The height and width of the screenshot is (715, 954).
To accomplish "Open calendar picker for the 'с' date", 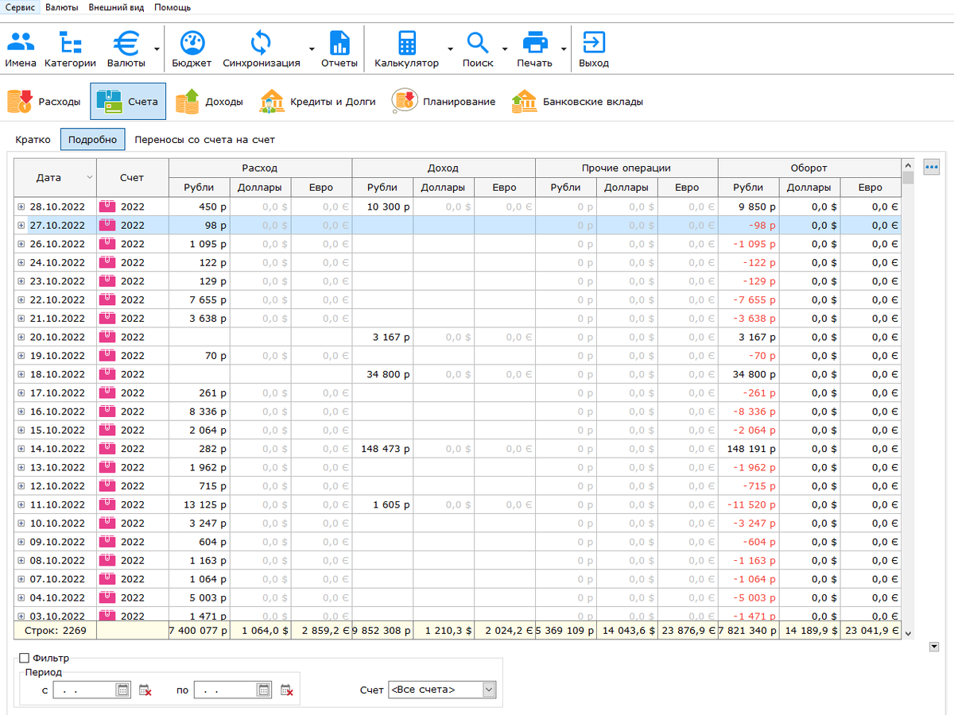I will tap(122, 690).
